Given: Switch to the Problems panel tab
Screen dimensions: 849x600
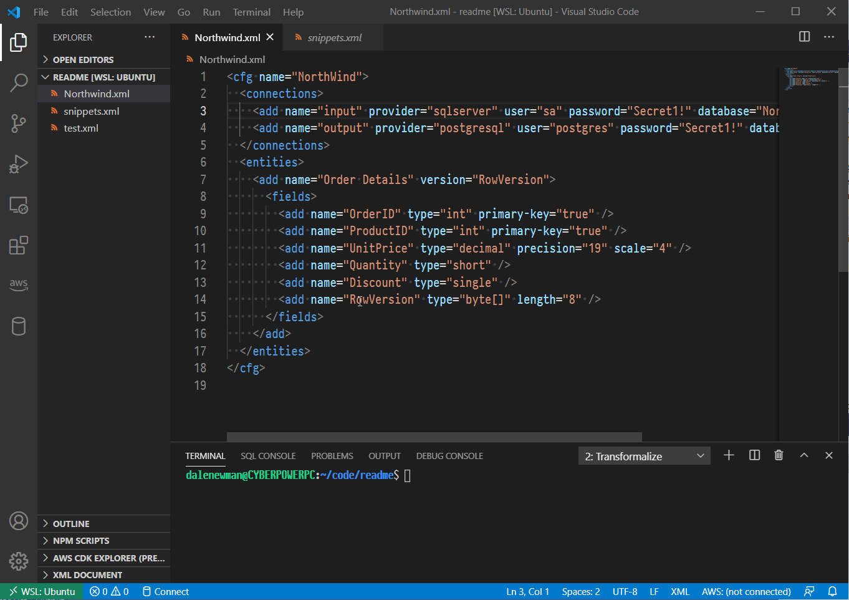Looking at the screenshot, I should 332,456.
